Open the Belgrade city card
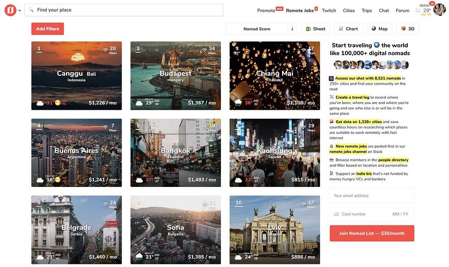Screen dimensions: 449x267 click(76, 230)
